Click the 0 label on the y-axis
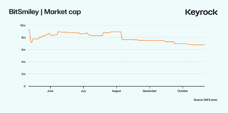This screenshot has height=113, width=228. (25, 86)
